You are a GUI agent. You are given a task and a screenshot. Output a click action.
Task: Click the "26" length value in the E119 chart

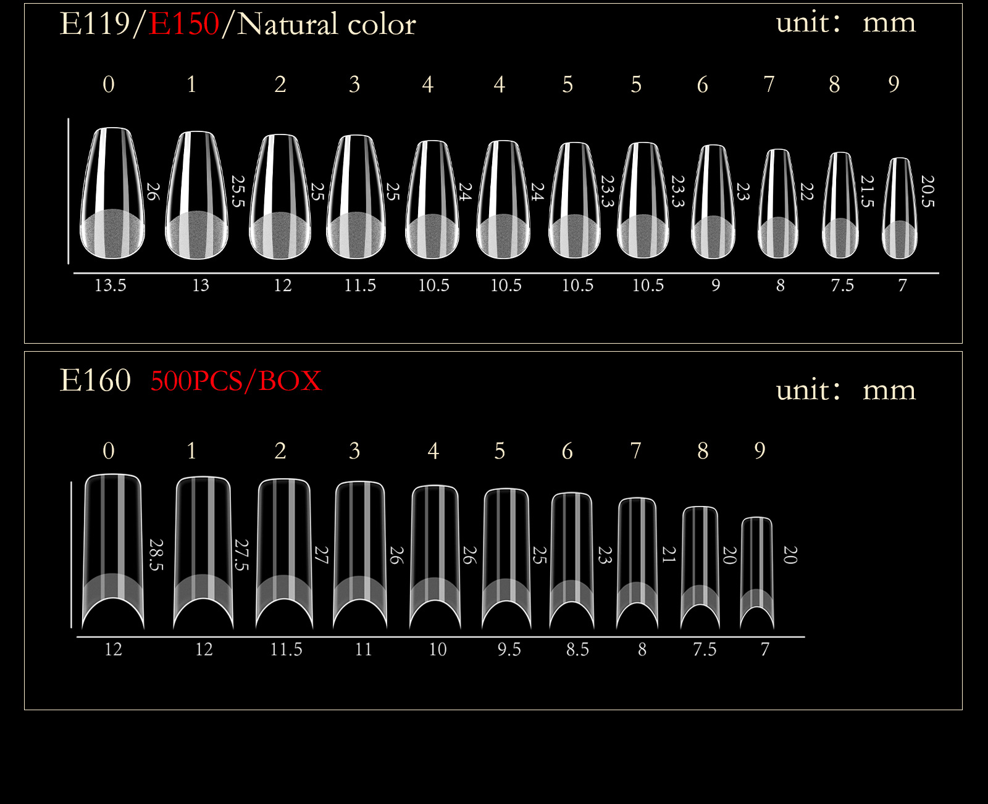[x=153, y=192]
